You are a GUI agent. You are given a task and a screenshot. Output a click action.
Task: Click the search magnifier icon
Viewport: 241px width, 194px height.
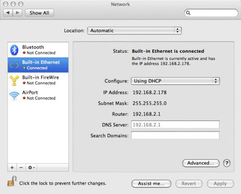[188, 13]
